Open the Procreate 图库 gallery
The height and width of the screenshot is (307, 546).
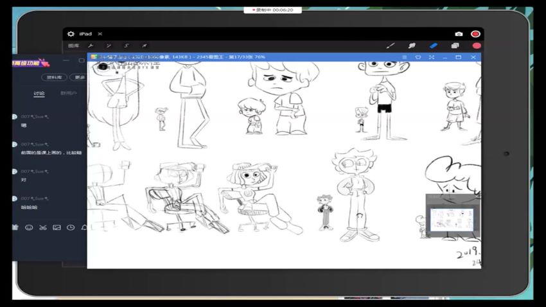point(73,46)
